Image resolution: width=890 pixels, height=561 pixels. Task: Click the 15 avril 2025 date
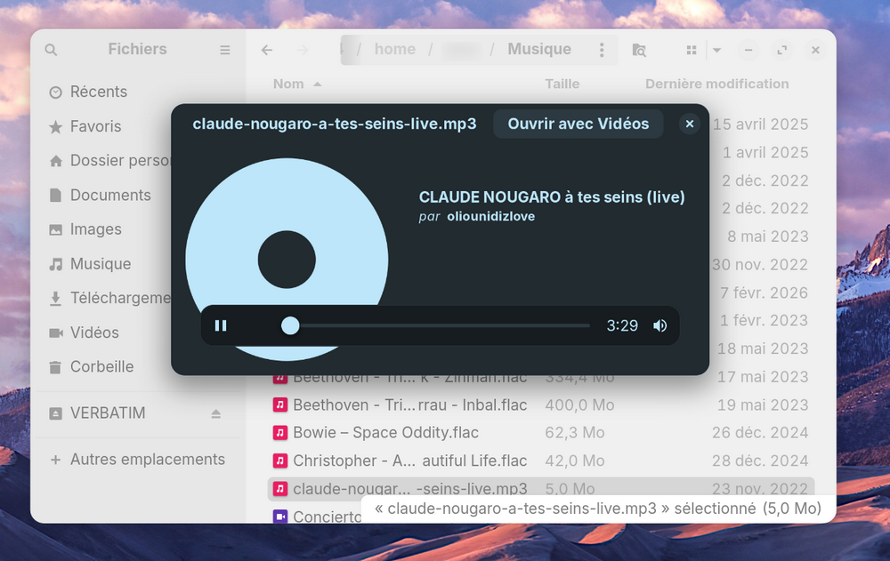coord(760,124)
